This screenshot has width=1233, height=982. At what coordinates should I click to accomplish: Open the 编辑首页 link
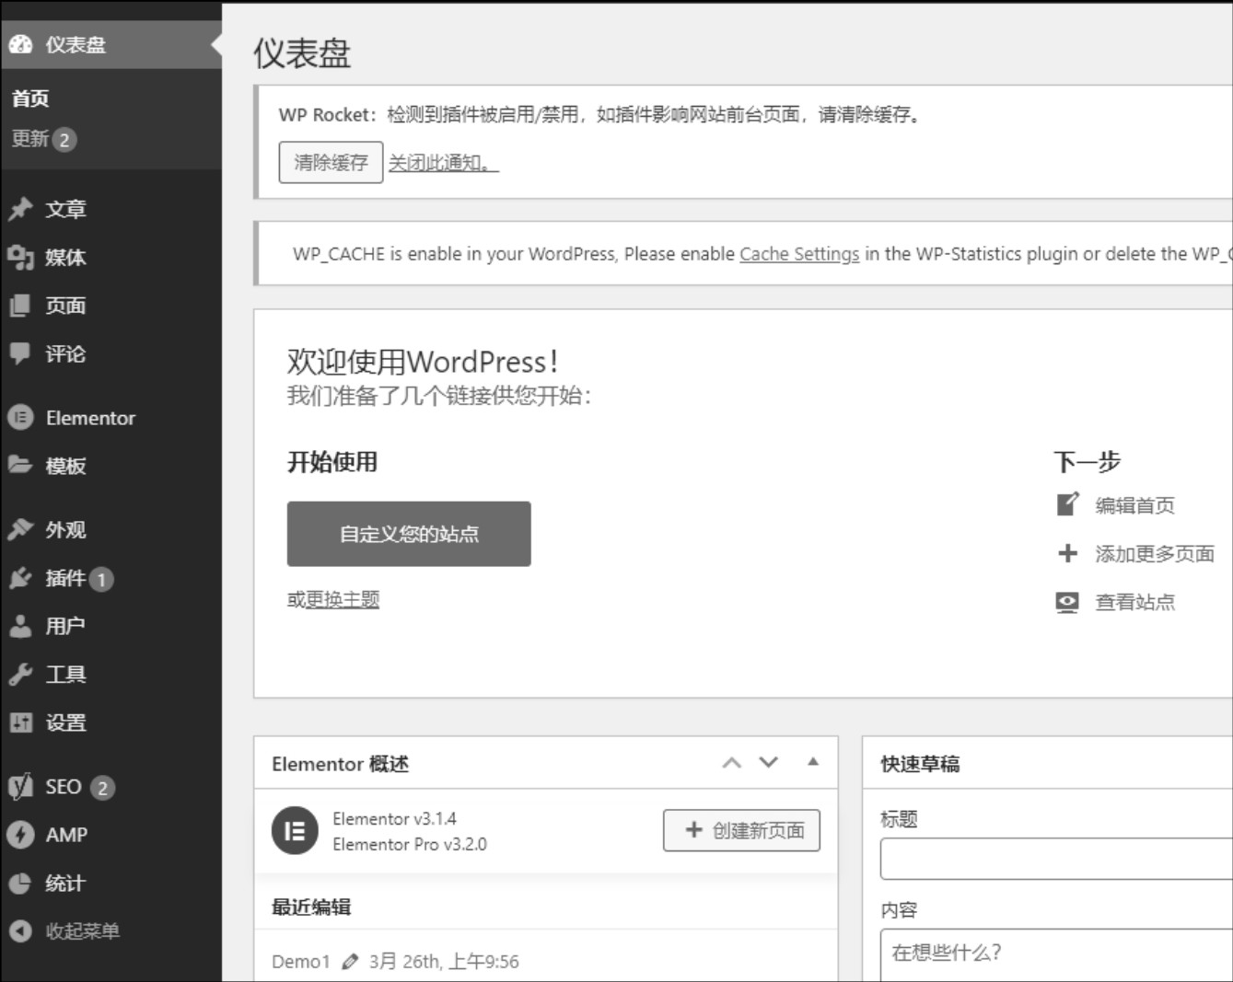coord(1134,505)
